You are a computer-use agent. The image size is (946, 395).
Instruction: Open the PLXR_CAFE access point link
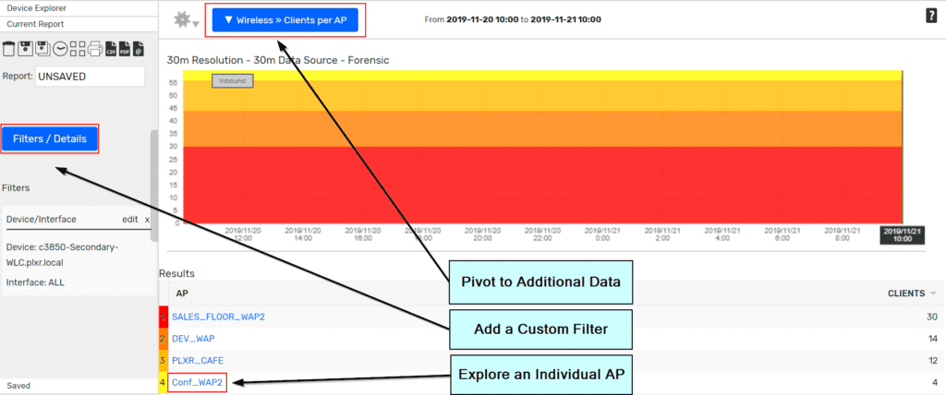(198, 361)
